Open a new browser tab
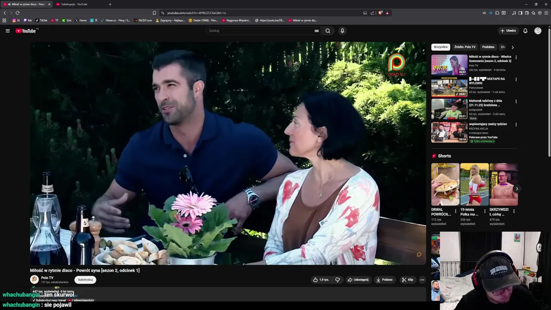 pos(110,4)
